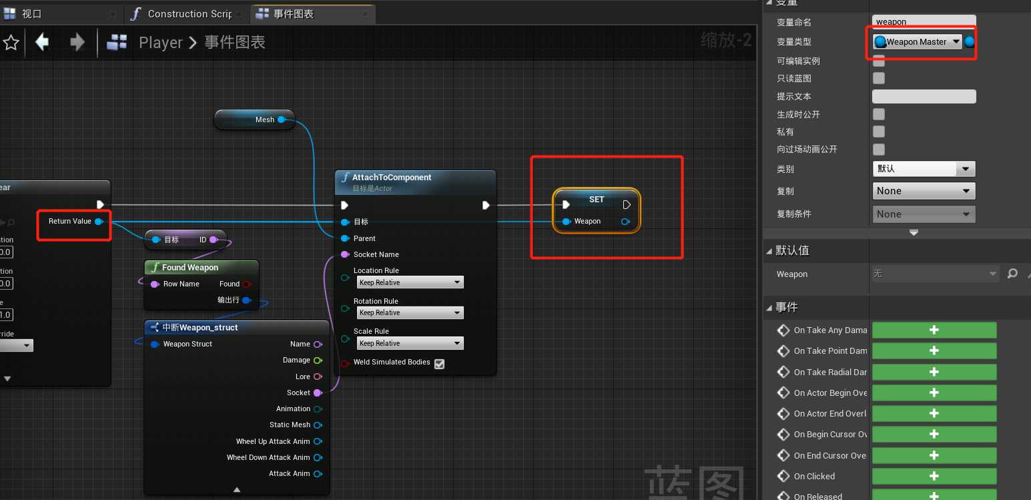Open the Rotation Rule dropdown

(410, 312)
